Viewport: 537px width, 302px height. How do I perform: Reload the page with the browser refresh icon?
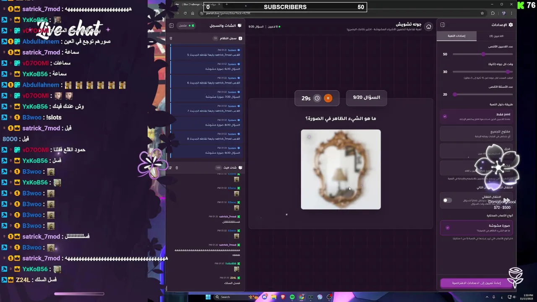pyautogui.click(x=185, y=13)
